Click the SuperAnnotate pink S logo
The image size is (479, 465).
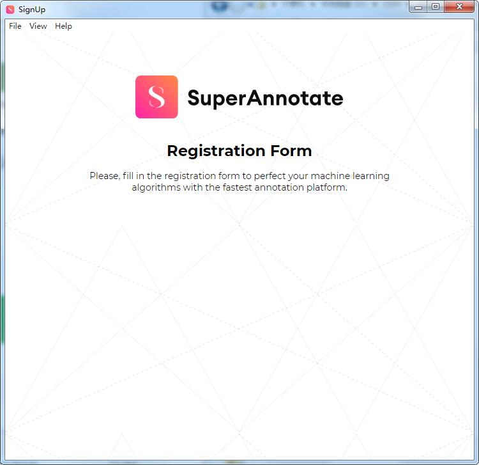click(156, 97)
